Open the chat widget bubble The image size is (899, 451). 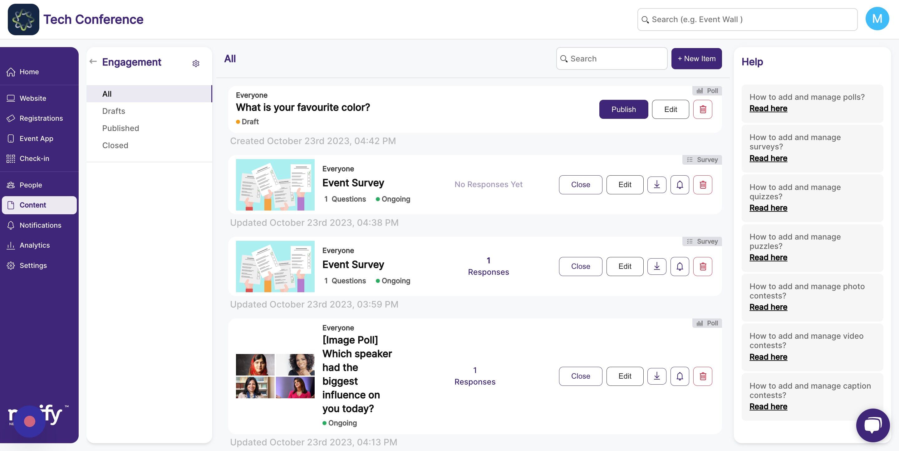872,425
